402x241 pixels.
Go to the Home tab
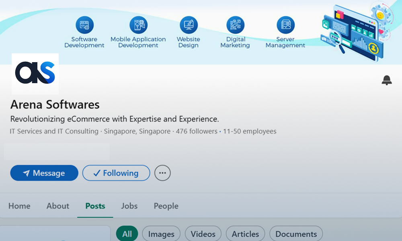point(19,206)
